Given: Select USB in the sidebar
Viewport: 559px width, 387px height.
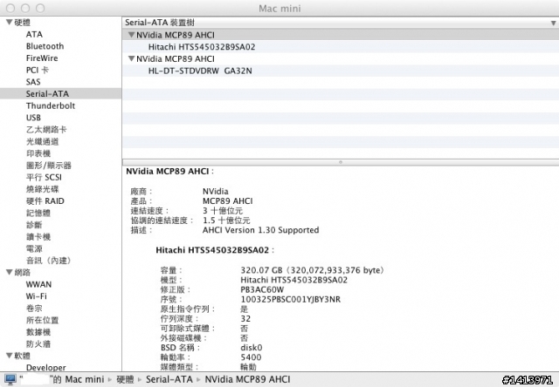Looking at the screenshot, I should [33, 118].
